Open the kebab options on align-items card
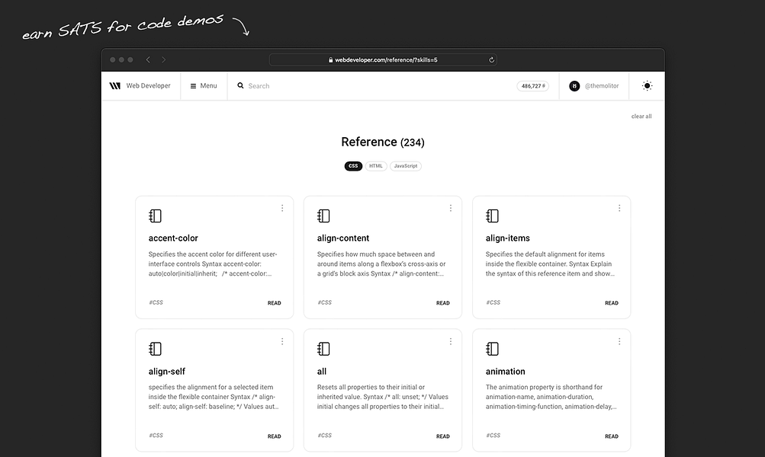The width and height of the screenshot is (765, 457). pyautogui.click(x=619, y=206)
